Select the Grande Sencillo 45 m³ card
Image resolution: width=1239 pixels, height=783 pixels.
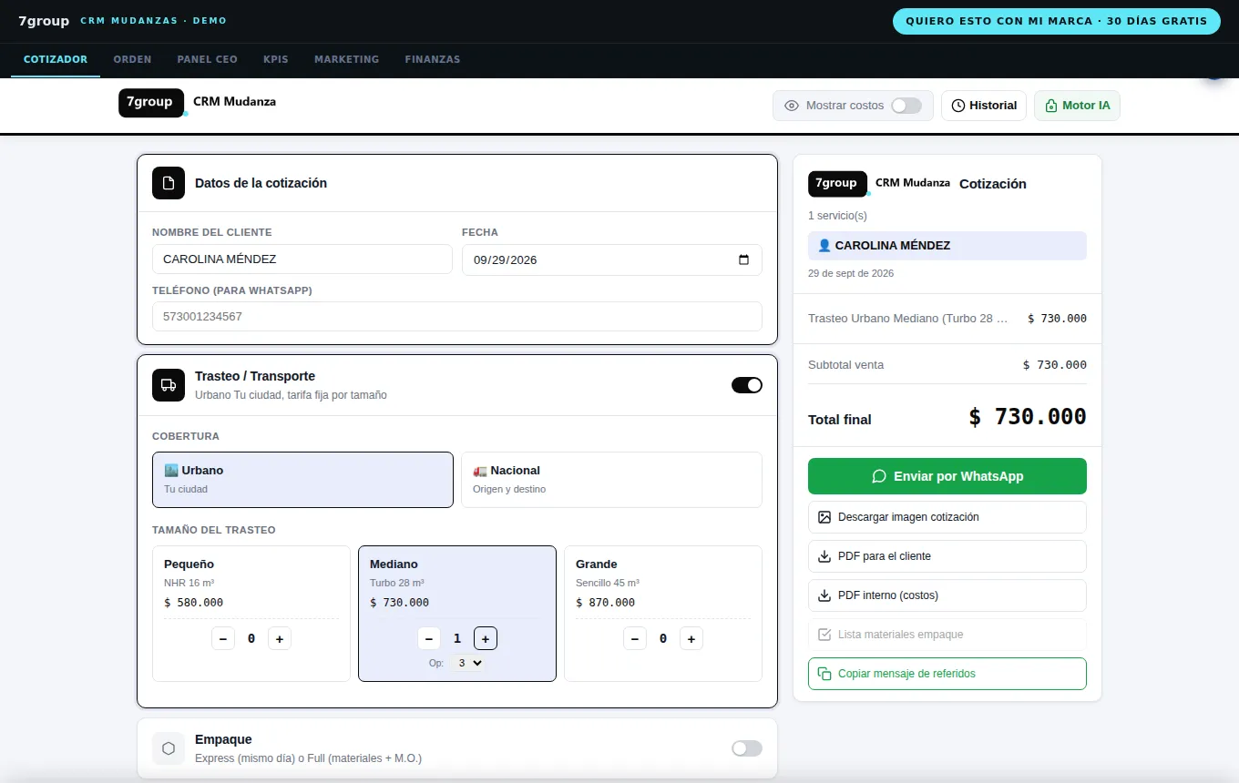(x=663, y=614)
